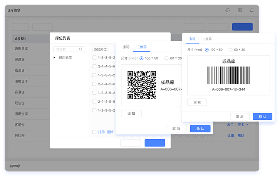Click the QR code image preview
Screen dimensions: 280x177
(142, 85)
